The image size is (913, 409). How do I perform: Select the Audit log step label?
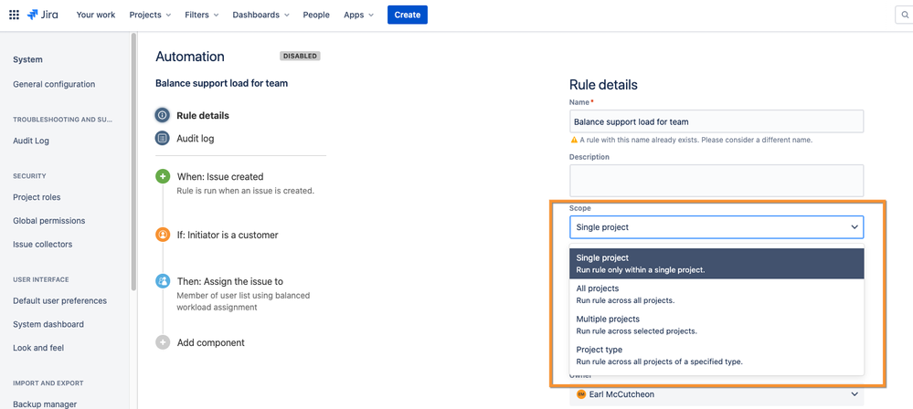(195, 139)
